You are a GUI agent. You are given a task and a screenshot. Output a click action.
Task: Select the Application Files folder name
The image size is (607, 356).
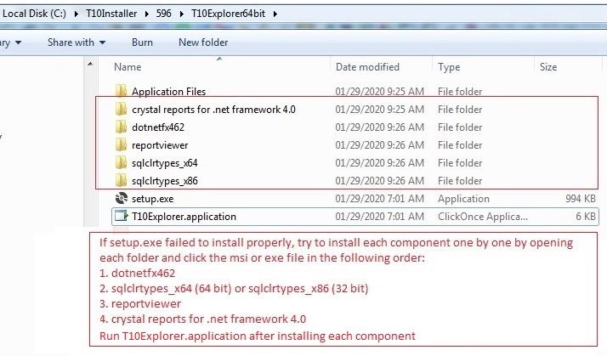point(169,91)
